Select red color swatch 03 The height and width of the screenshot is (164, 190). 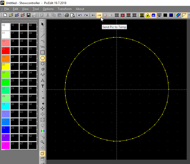pos(6,51)
